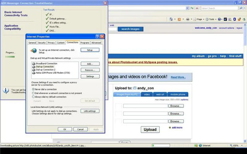
Task: Click the Internet zone globe in status bar
Action: tap(200, 145)
